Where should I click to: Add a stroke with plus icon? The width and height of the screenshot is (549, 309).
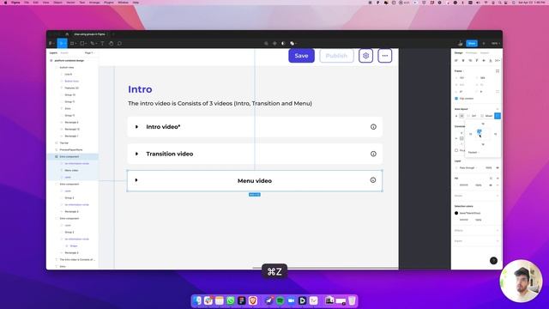point(498,196)
